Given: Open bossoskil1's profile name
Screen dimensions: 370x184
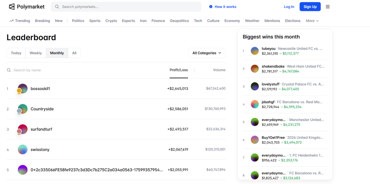Looking at the screenshot, I should [x=40, y=89].
